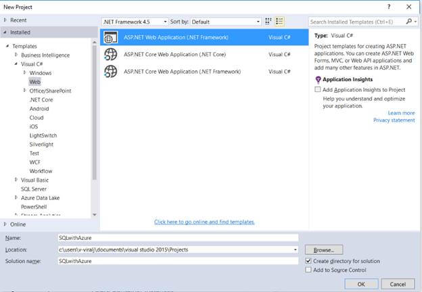The width and height of the screenshot is (422, 292).
Task: Open the .NET Framework 4.5 version dropdown
Action: click(x=135, y=22)
